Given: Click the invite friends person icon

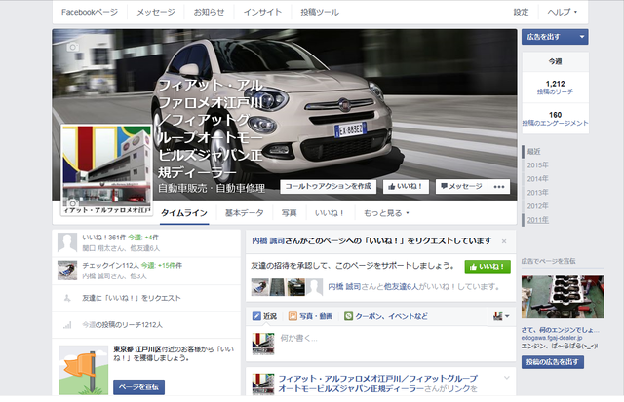Looking at the screenshot, I should pyautogui.click(x=67, y=298).
